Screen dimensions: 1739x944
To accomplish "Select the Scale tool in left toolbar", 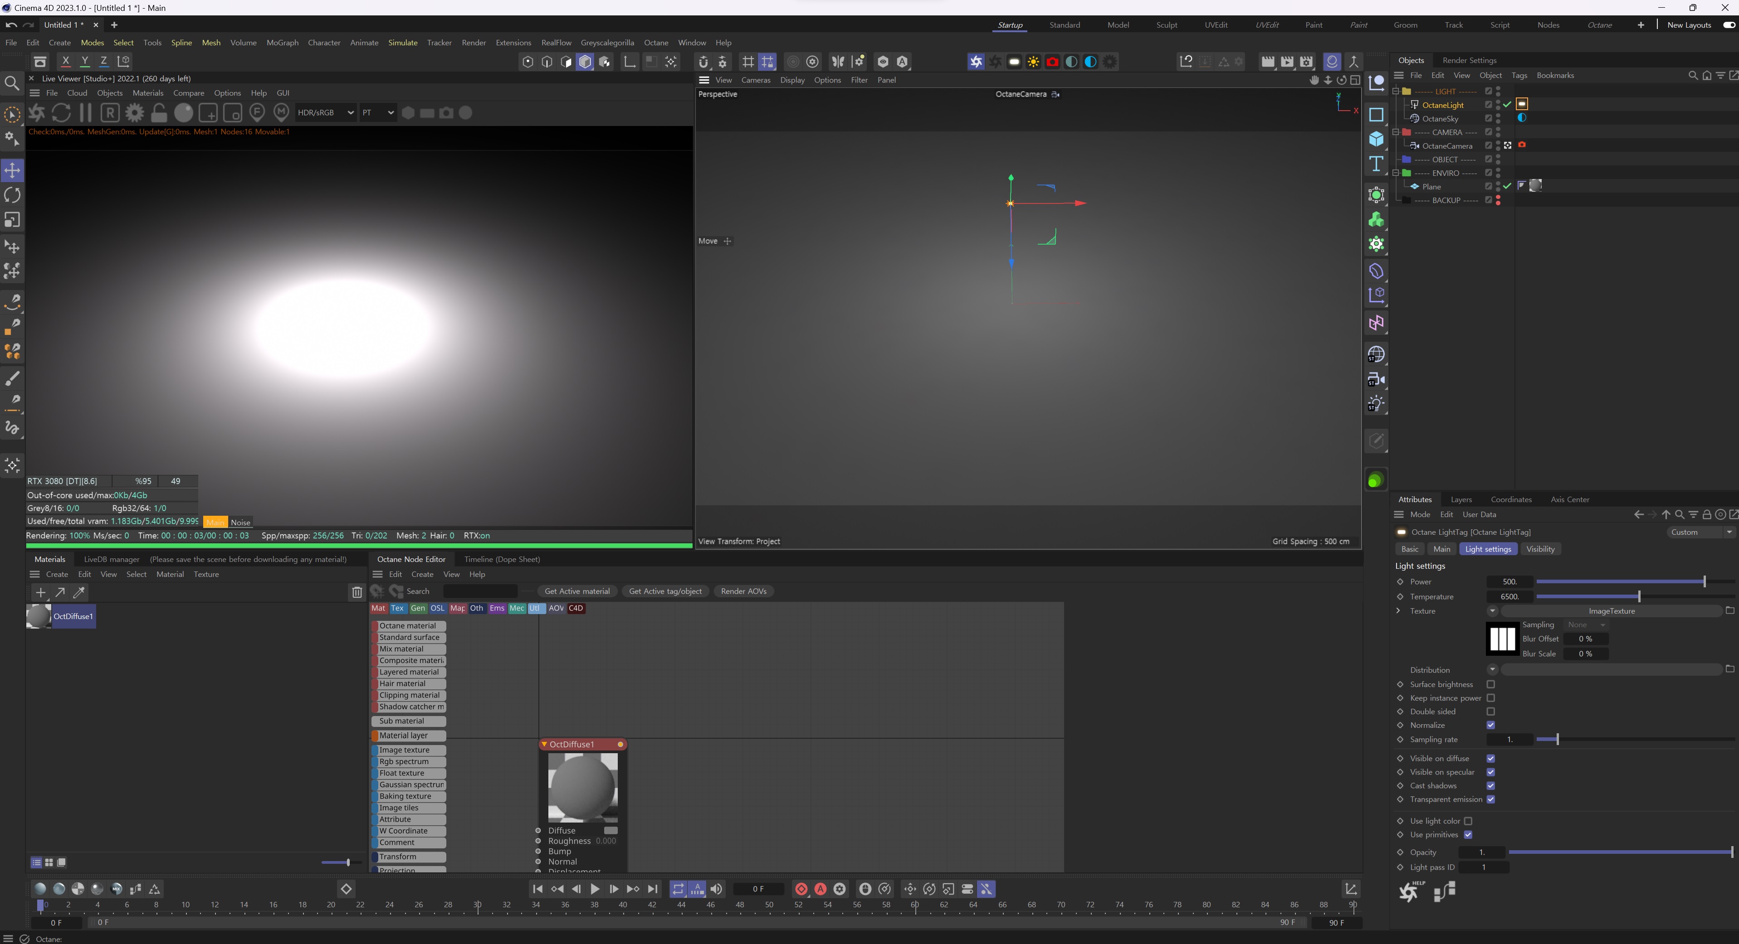I will pos(12,220).
